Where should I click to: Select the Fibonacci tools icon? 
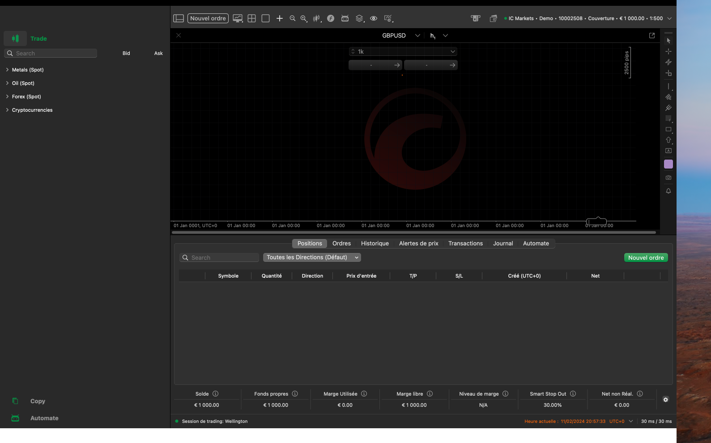[x=668, y=118]
